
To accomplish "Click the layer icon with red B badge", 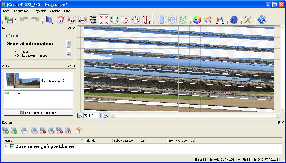I will pyautogui.click(x=68, y=131).
